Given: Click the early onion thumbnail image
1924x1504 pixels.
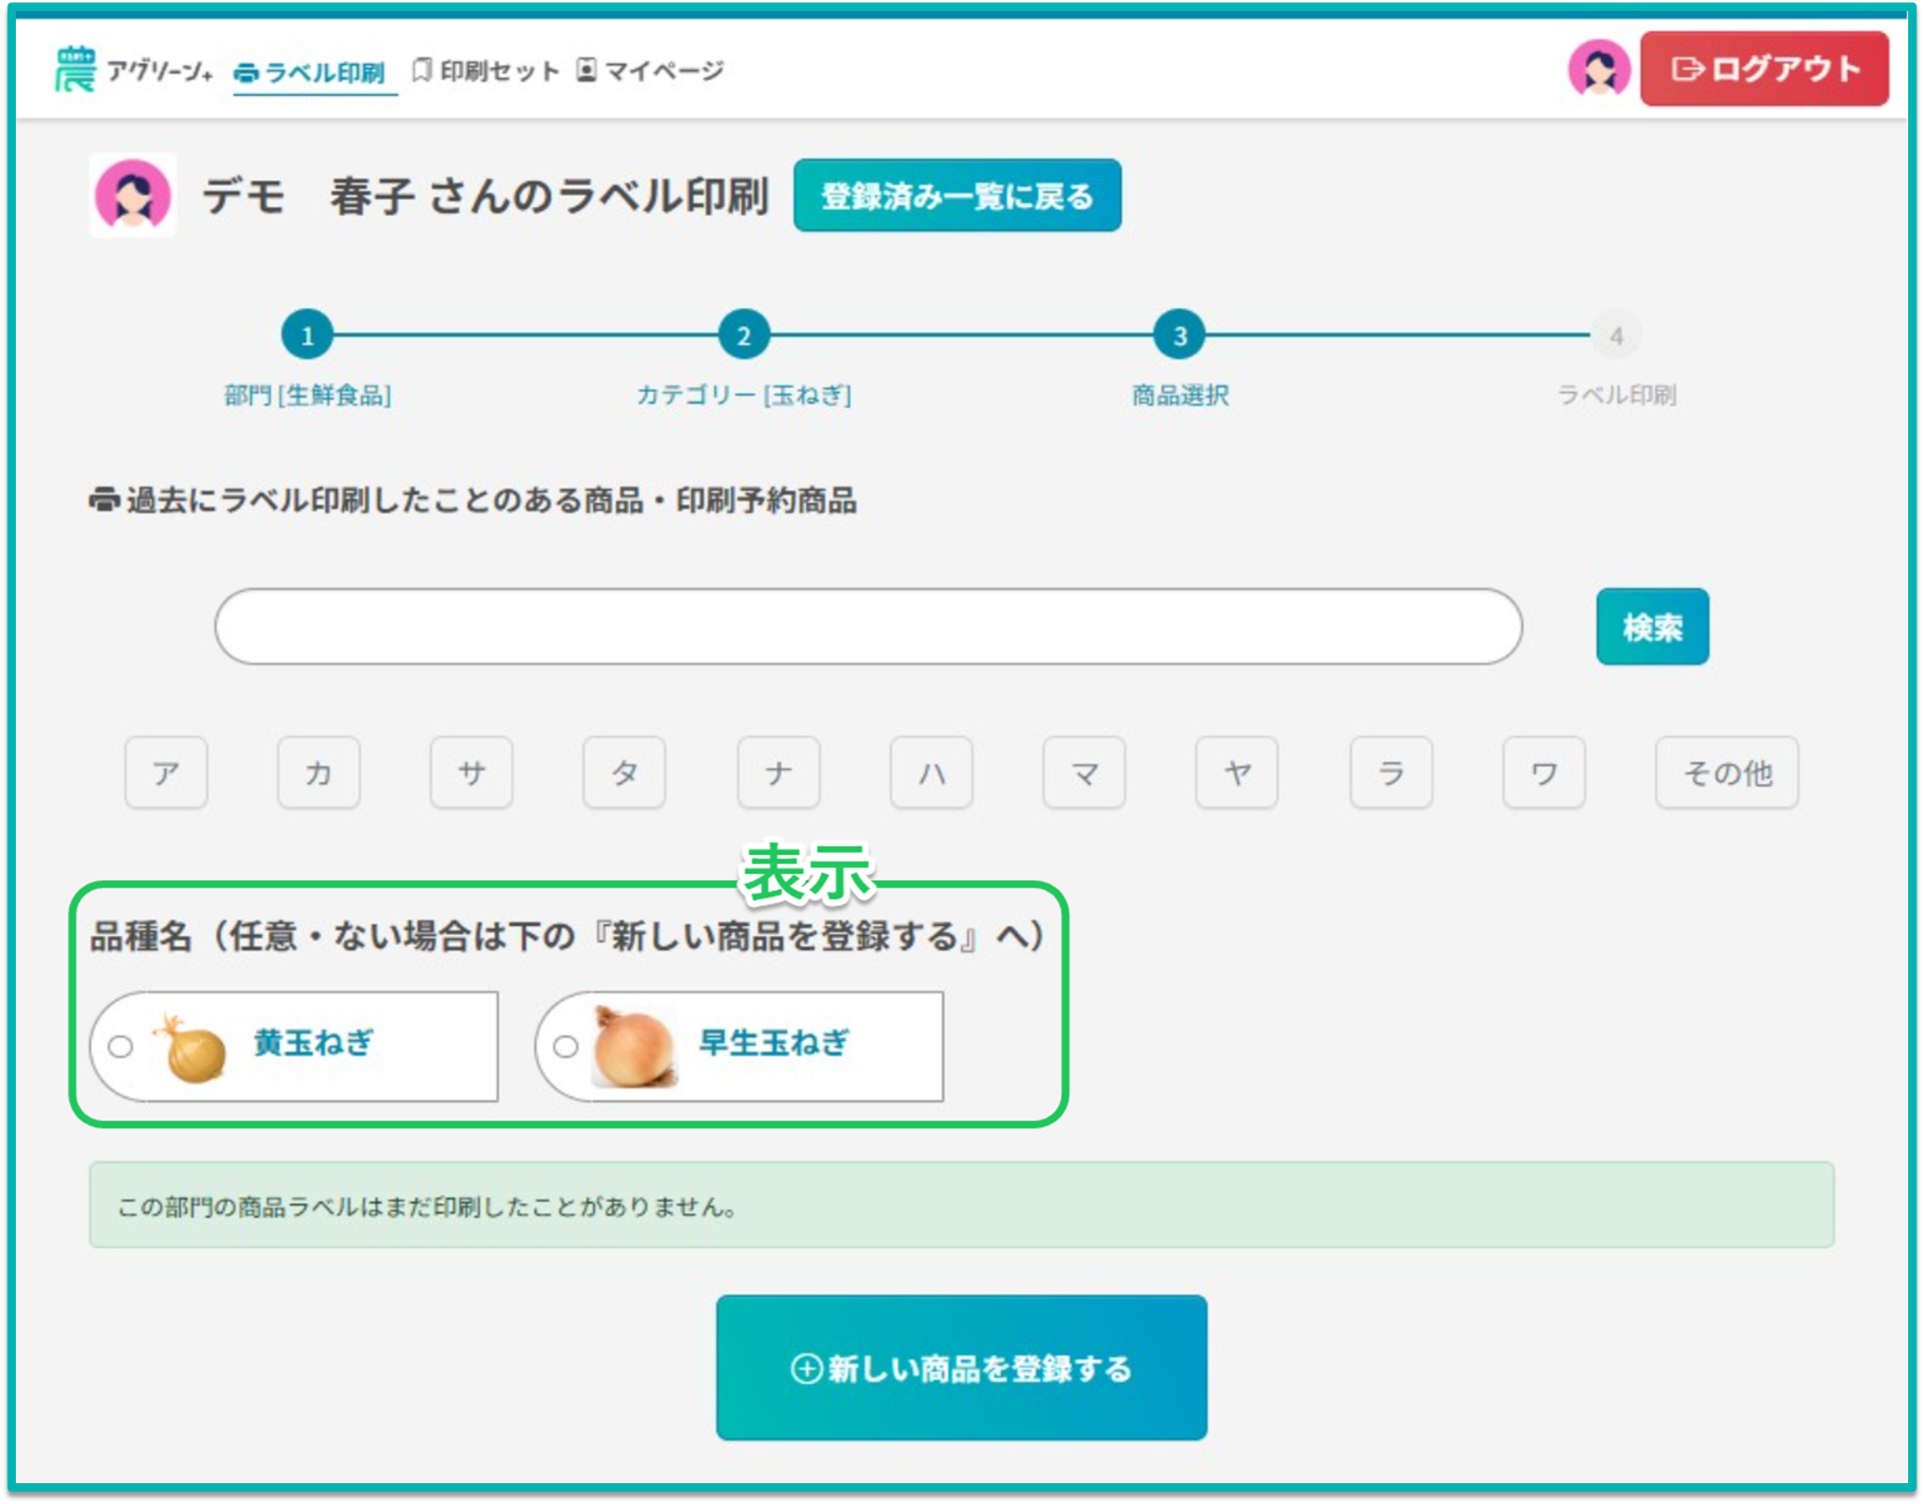Looking at the screenshot, I should tap(633, 1048).
